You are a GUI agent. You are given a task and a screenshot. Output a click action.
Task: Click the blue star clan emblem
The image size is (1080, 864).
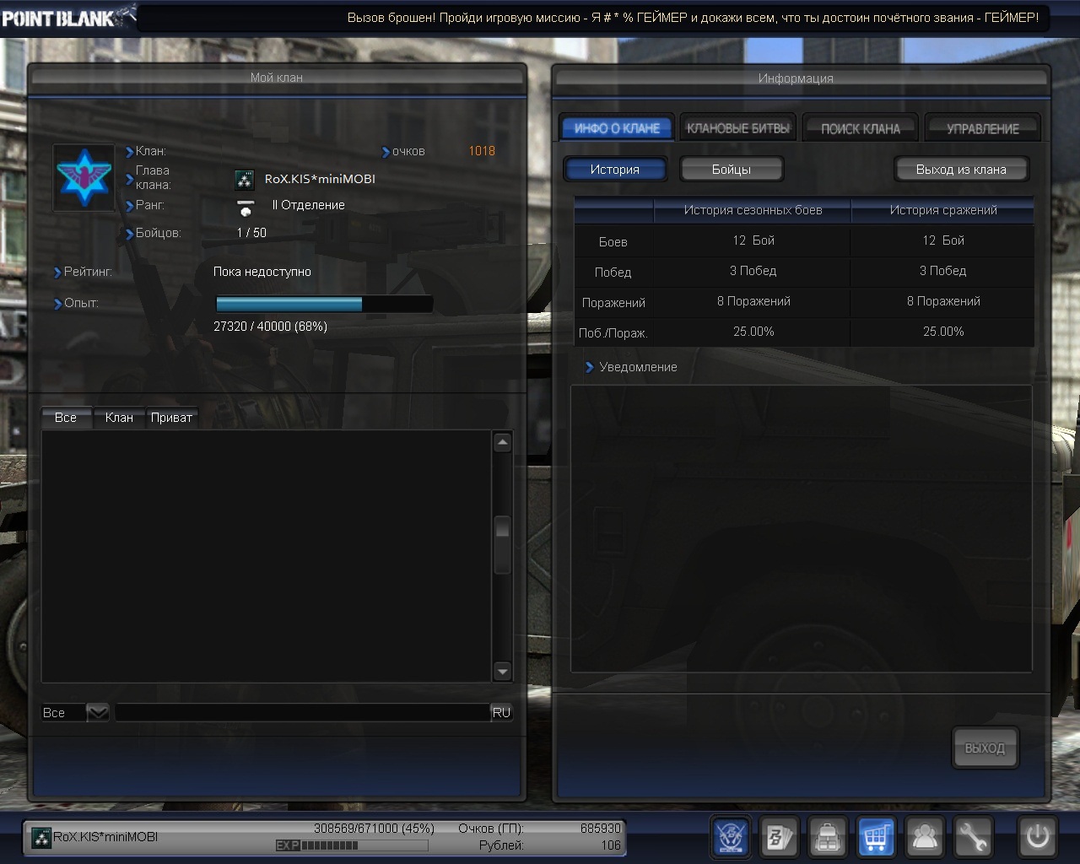[x=84, y=177]
